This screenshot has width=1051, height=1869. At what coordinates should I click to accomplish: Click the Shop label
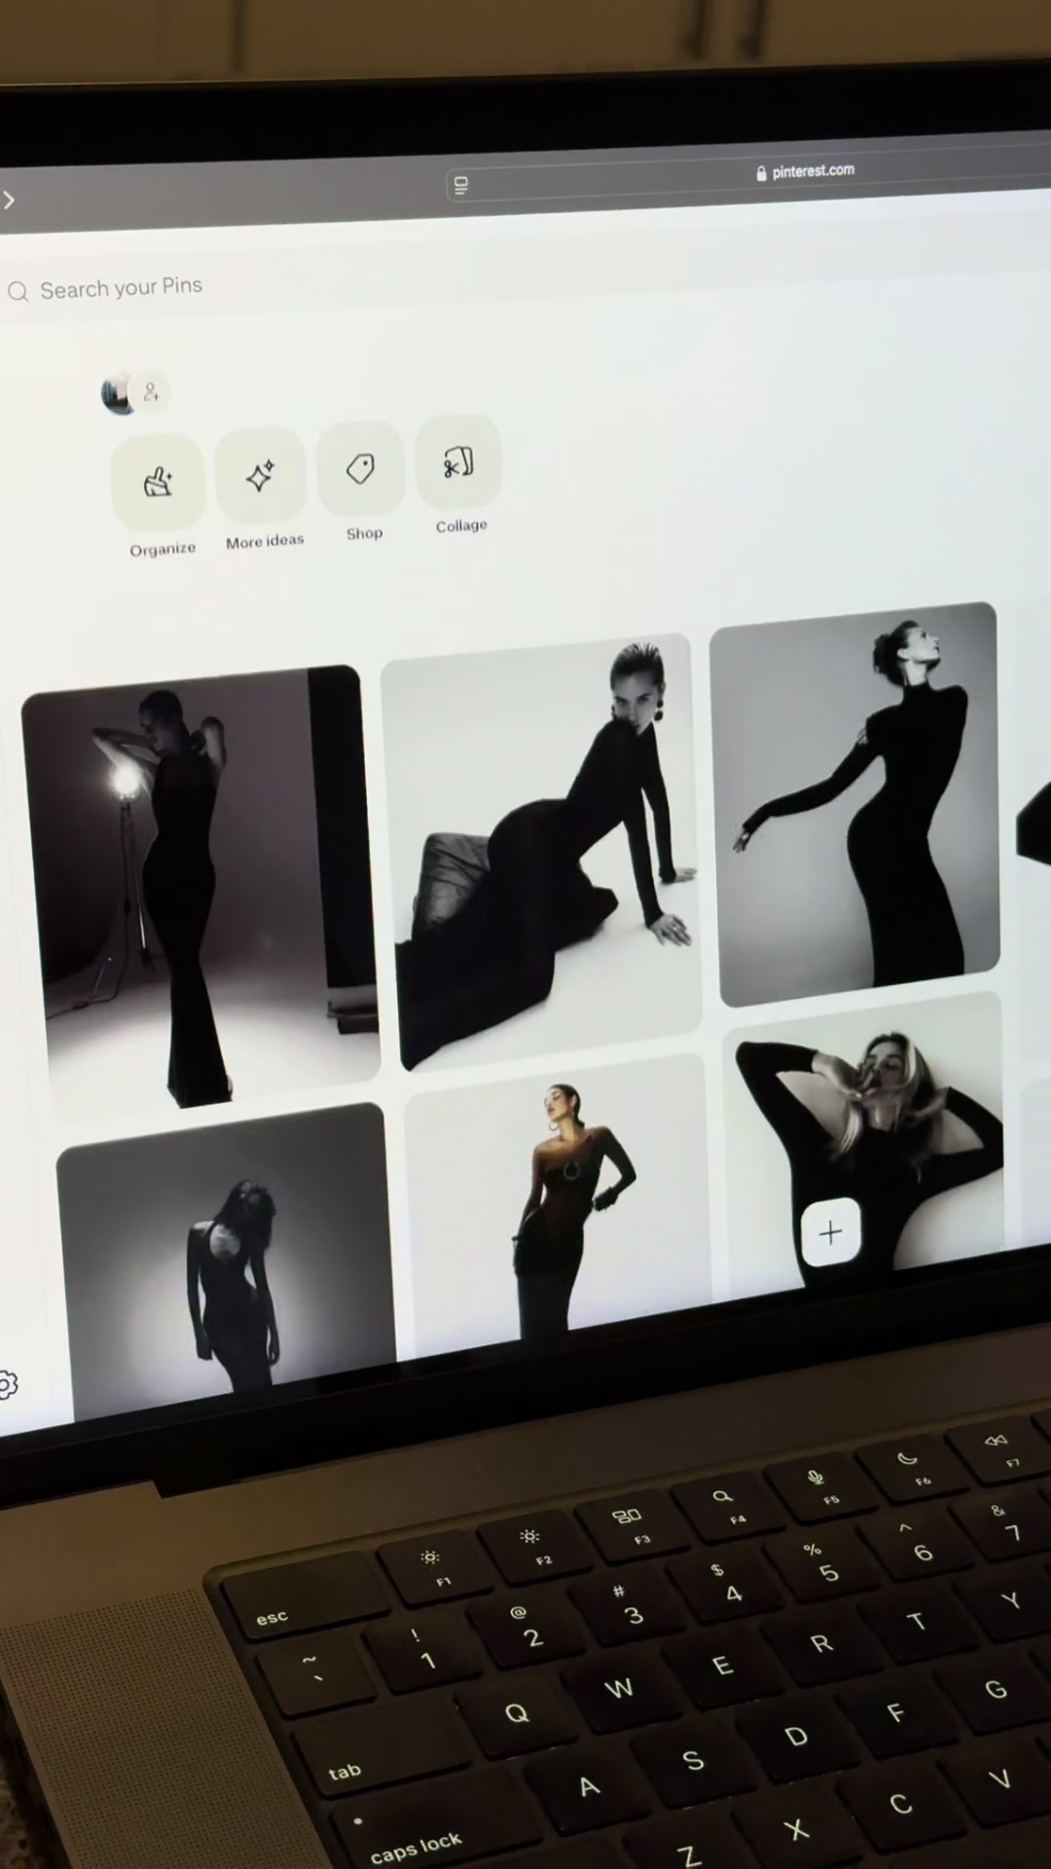pos(364,533)
